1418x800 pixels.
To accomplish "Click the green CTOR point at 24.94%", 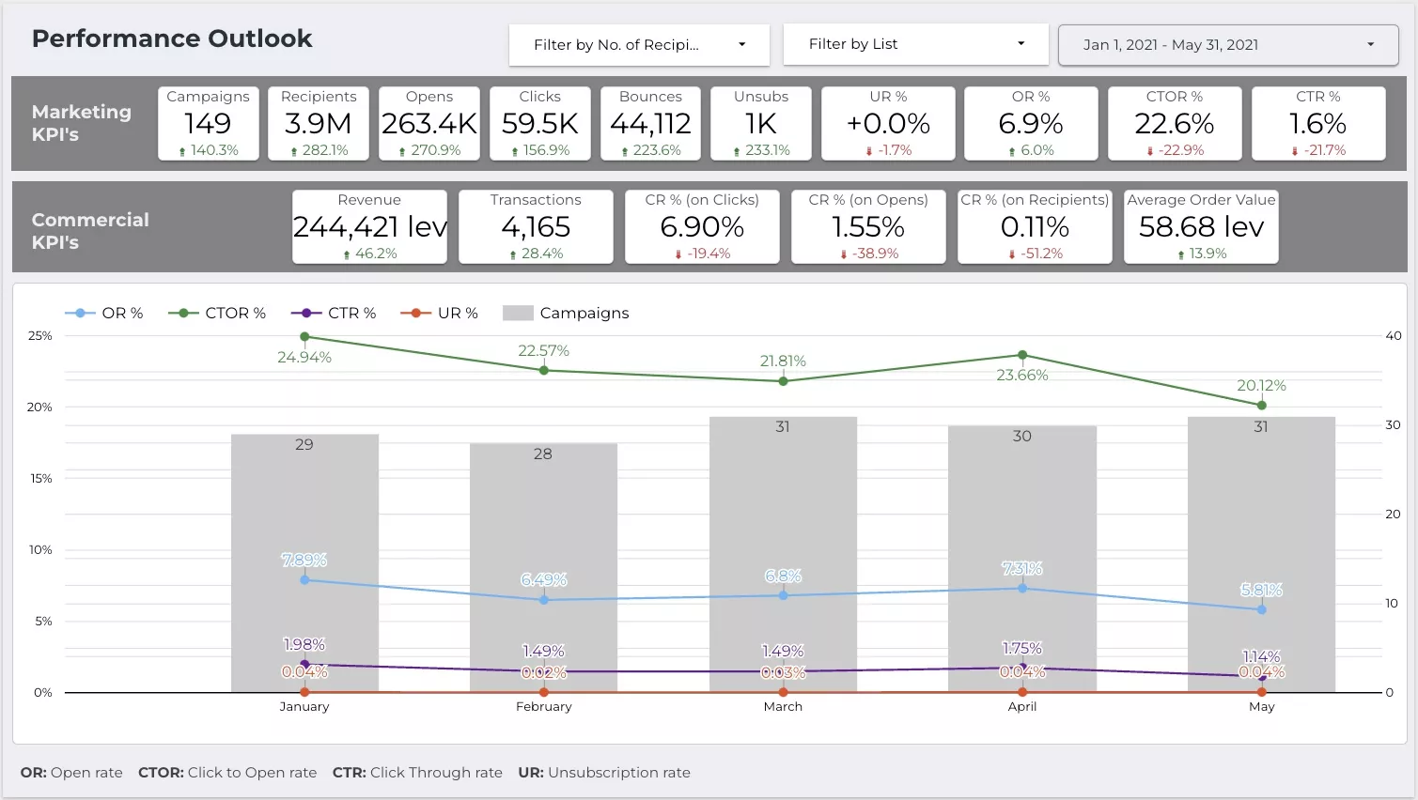I will coord(304,336).
